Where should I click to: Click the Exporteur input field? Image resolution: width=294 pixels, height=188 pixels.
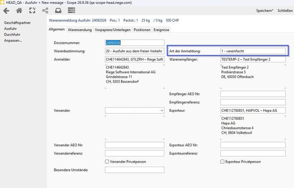pos(253,110)
